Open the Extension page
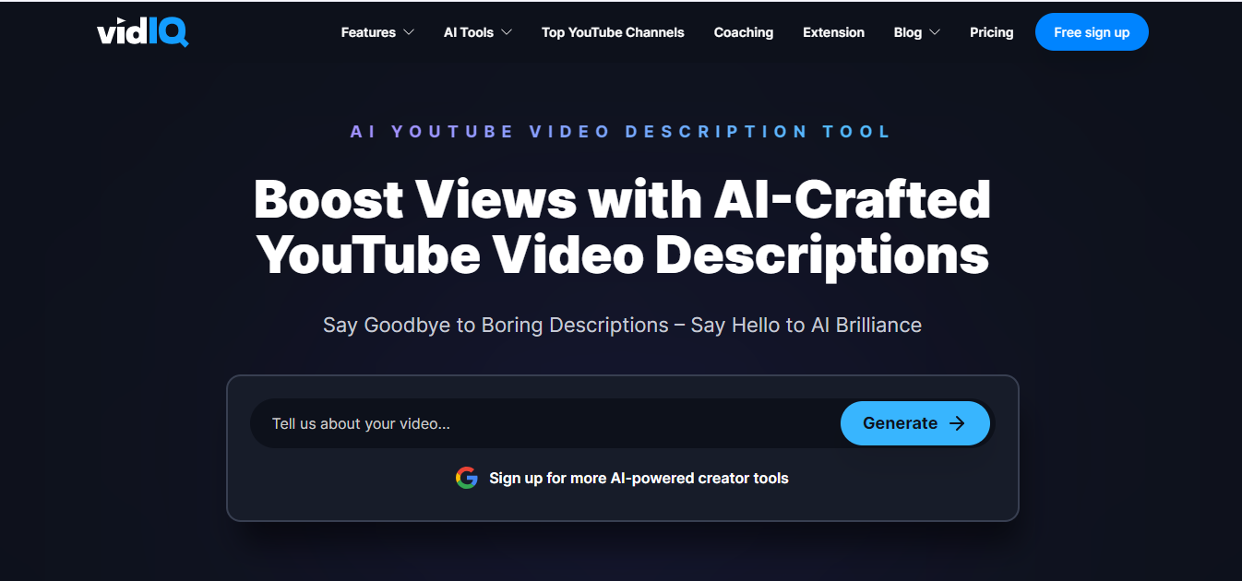The image size is (1242, 581). [834, 32]
